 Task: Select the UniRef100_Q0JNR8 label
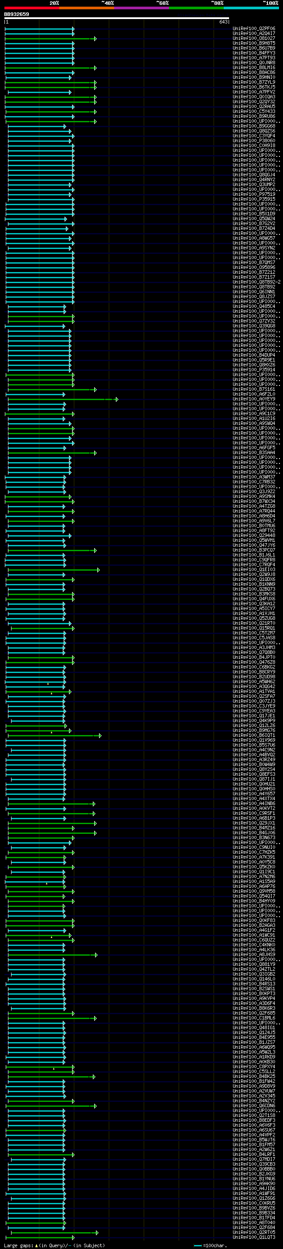[x=254, y=62]
